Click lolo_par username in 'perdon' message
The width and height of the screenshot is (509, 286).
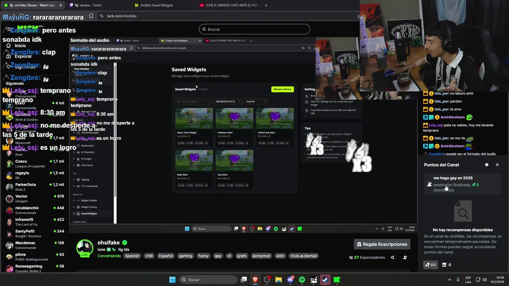441,101
